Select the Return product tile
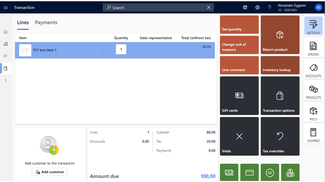 tap(280, 35)
